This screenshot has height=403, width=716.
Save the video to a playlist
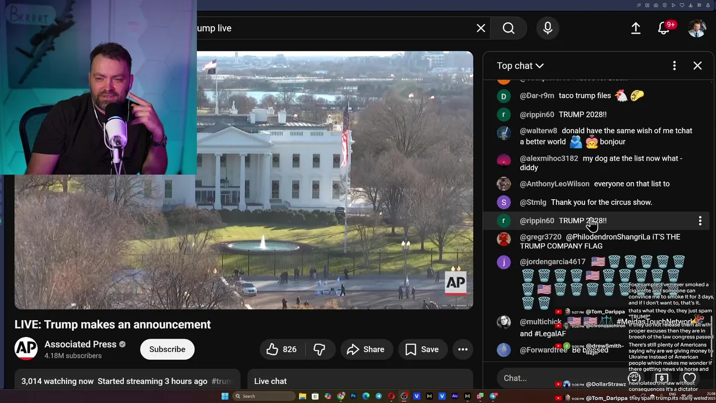pyautogui.click(x=422, y=349)
